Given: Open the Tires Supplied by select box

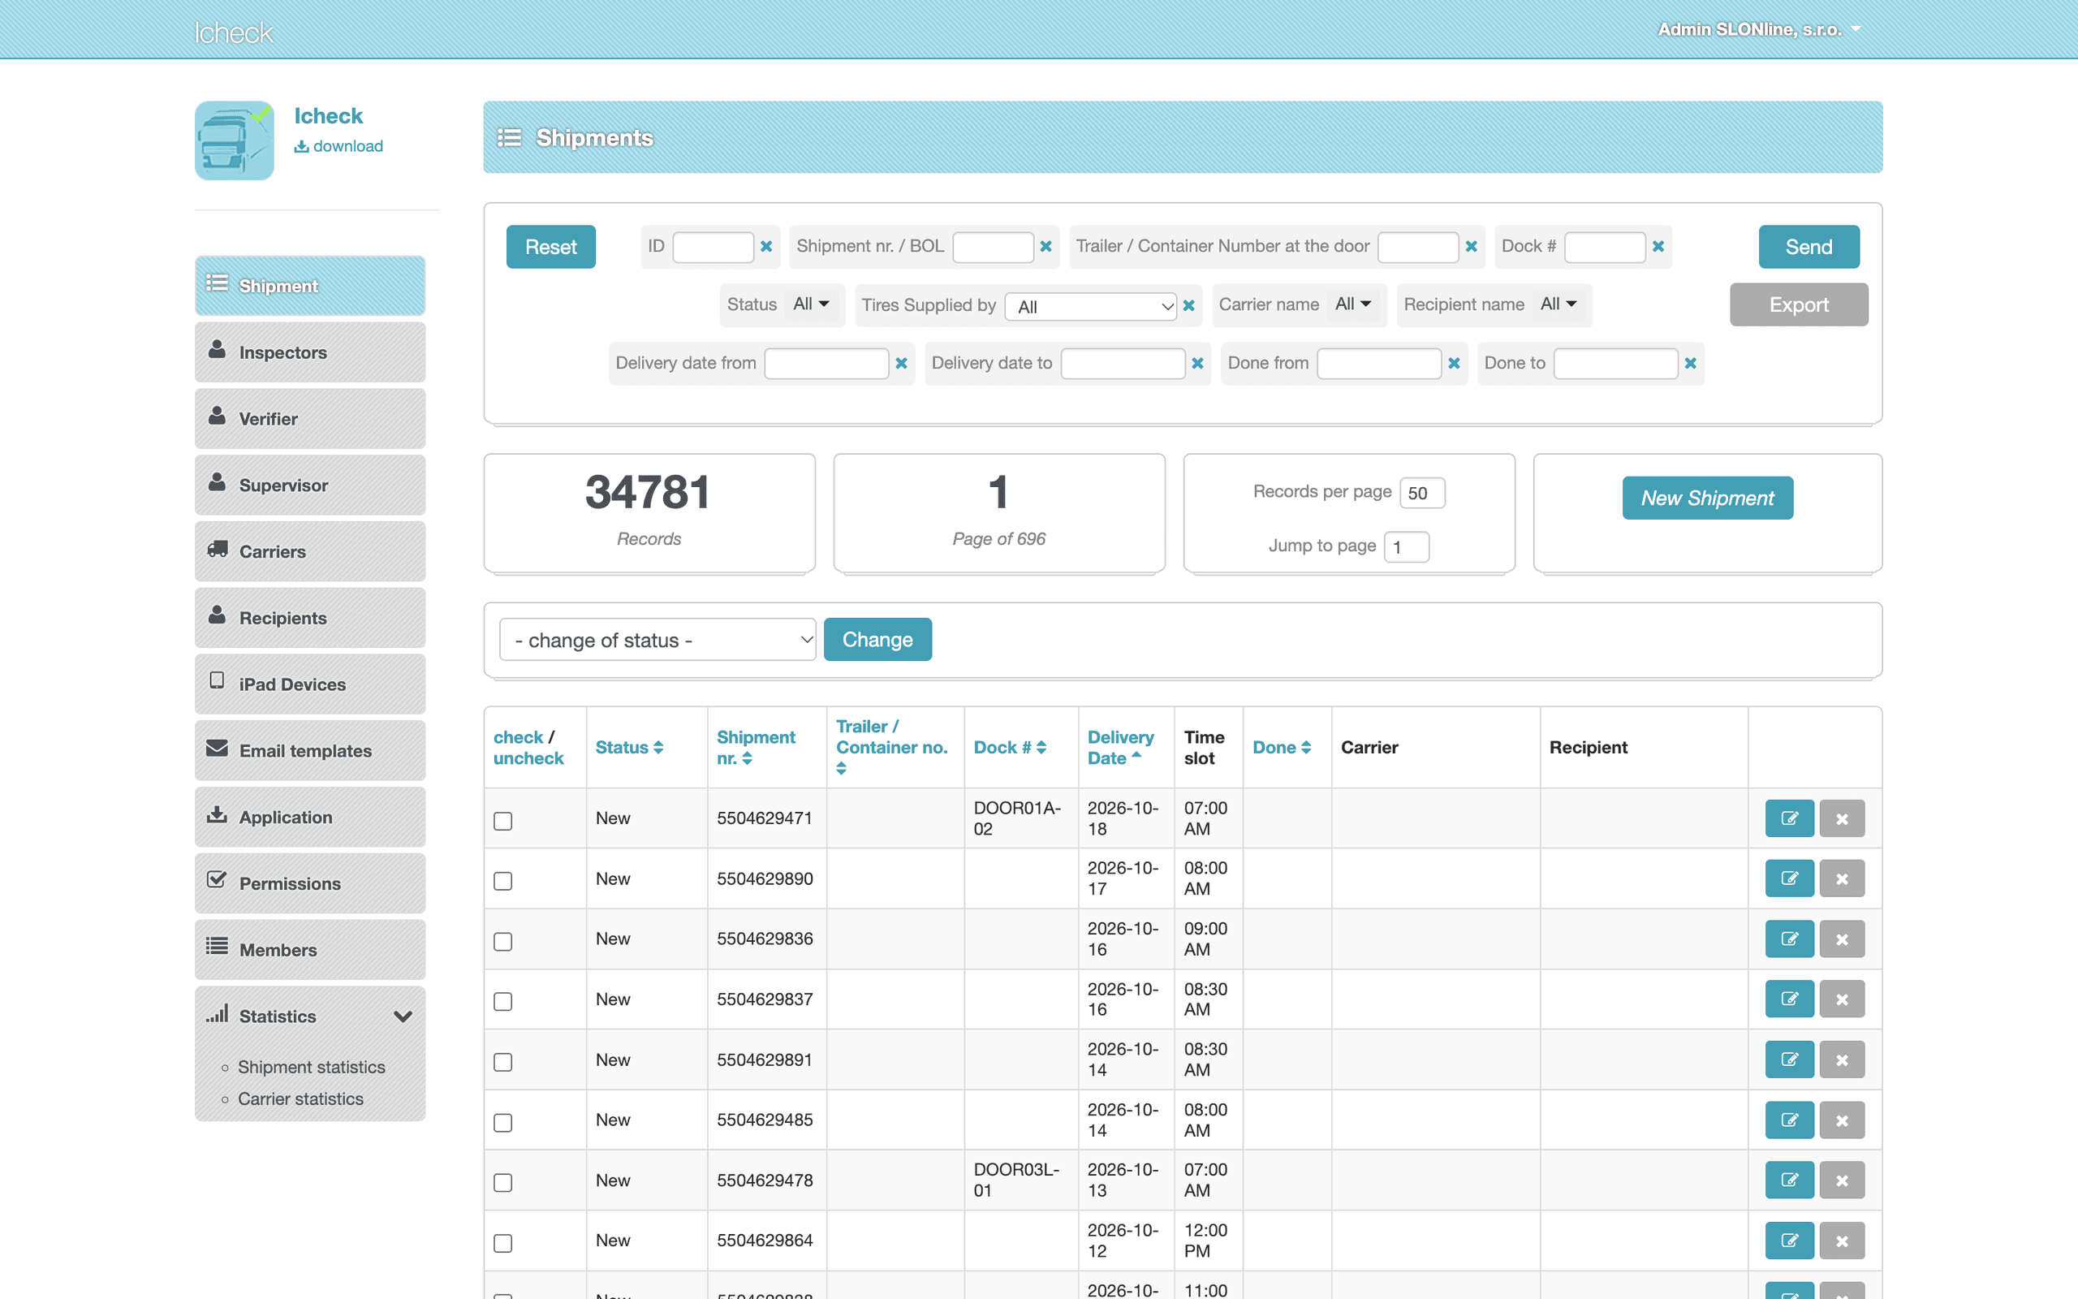Looking at the screenshot, I should [x=1089, y=307].
